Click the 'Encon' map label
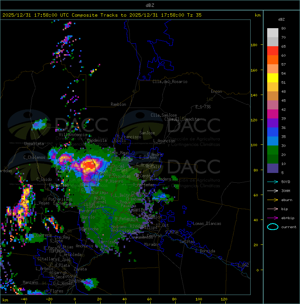300x304 pixels. click(216, 91)
